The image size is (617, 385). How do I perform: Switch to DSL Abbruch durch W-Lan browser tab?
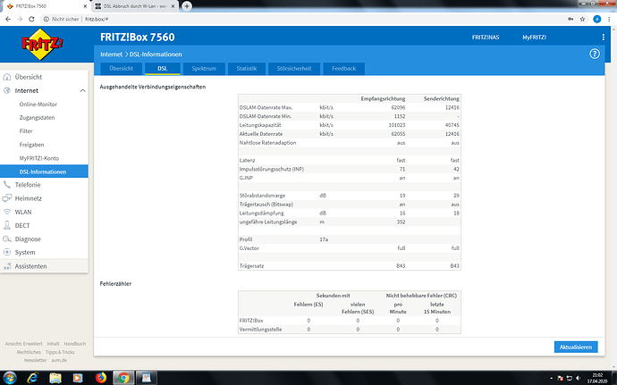(134, 6)
